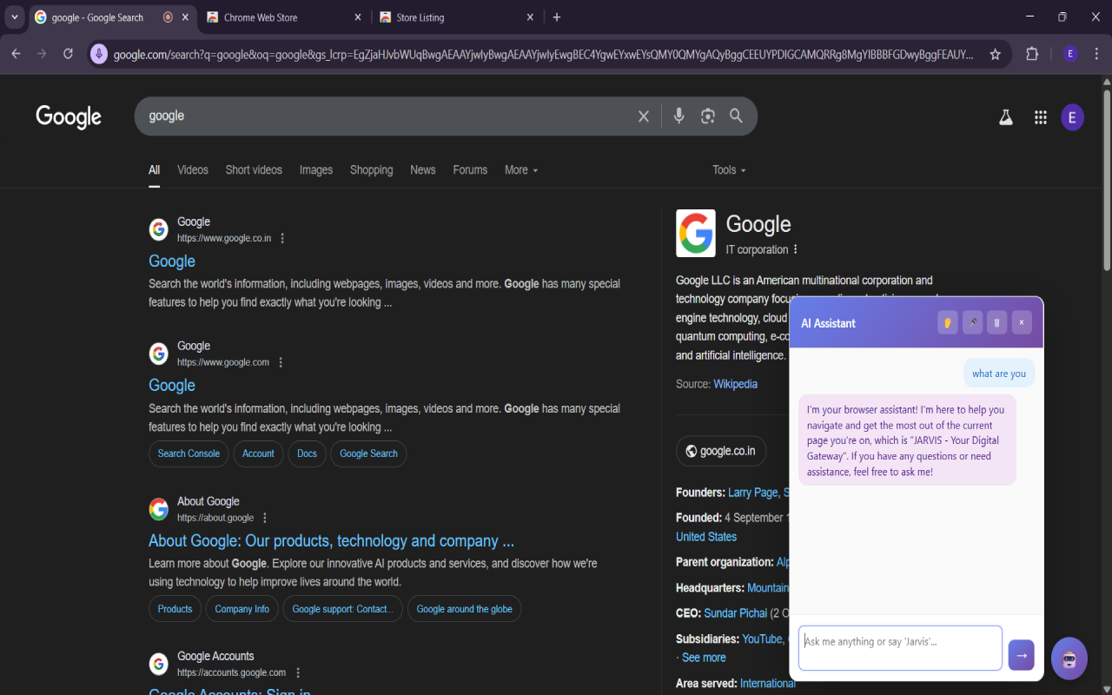
Task: Go forward in browser history
Action: 42,54
